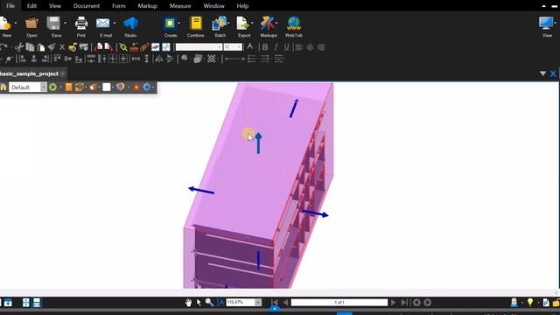Click the View monitor icon

[x=546, y=24]
